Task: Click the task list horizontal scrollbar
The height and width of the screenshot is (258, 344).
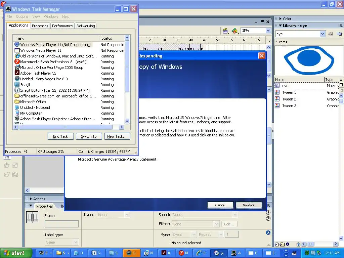Action: pos(66,127)
